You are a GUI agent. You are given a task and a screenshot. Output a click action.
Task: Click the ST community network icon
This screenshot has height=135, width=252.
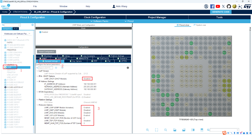[x=240, y=6]
